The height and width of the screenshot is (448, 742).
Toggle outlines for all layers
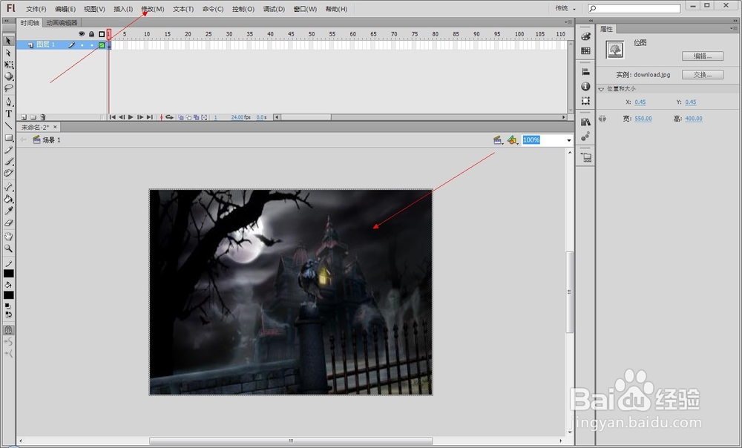click(x=101, y=34)
